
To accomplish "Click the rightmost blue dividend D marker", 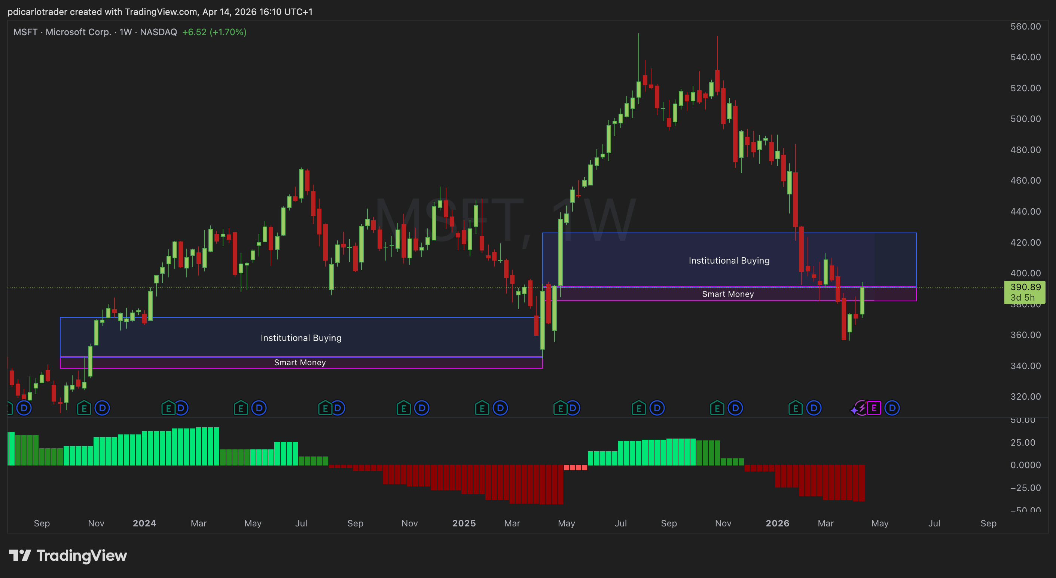I will (892, 408).
